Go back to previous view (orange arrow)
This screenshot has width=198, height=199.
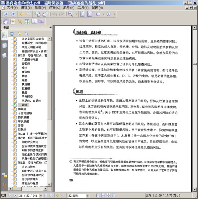[22, 14]
